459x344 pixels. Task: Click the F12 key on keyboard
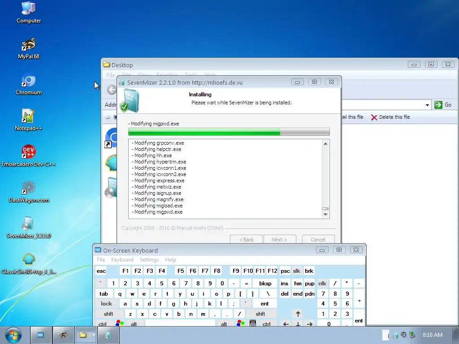click(272, 271)
